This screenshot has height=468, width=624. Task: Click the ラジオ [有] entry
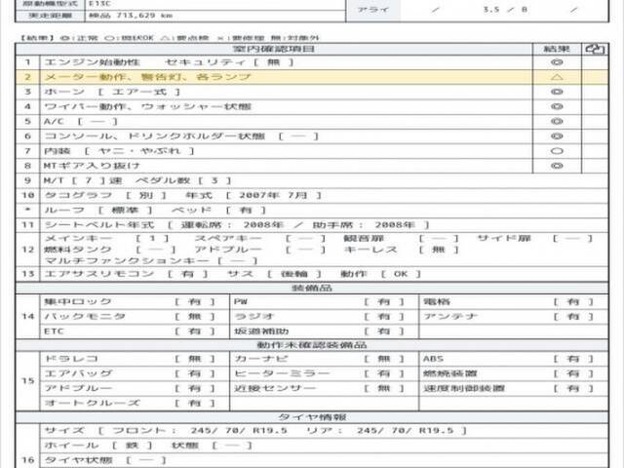point(319,316)
